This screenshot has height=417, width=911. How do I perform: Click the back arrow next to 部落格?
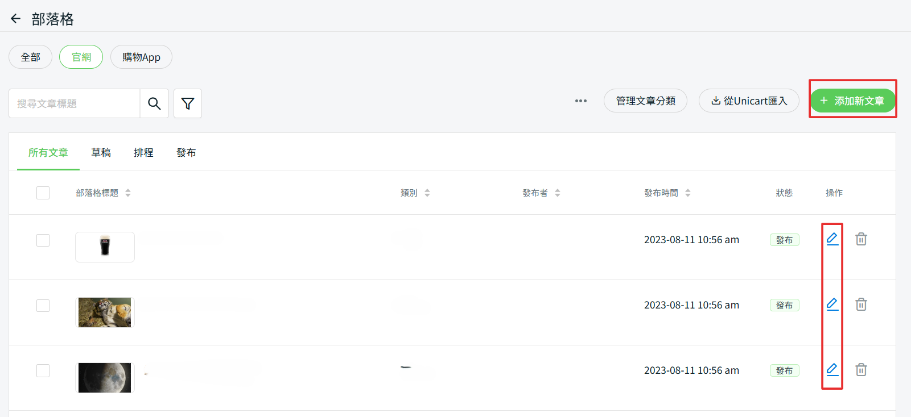pyautogui.click(x=15, y=19)
